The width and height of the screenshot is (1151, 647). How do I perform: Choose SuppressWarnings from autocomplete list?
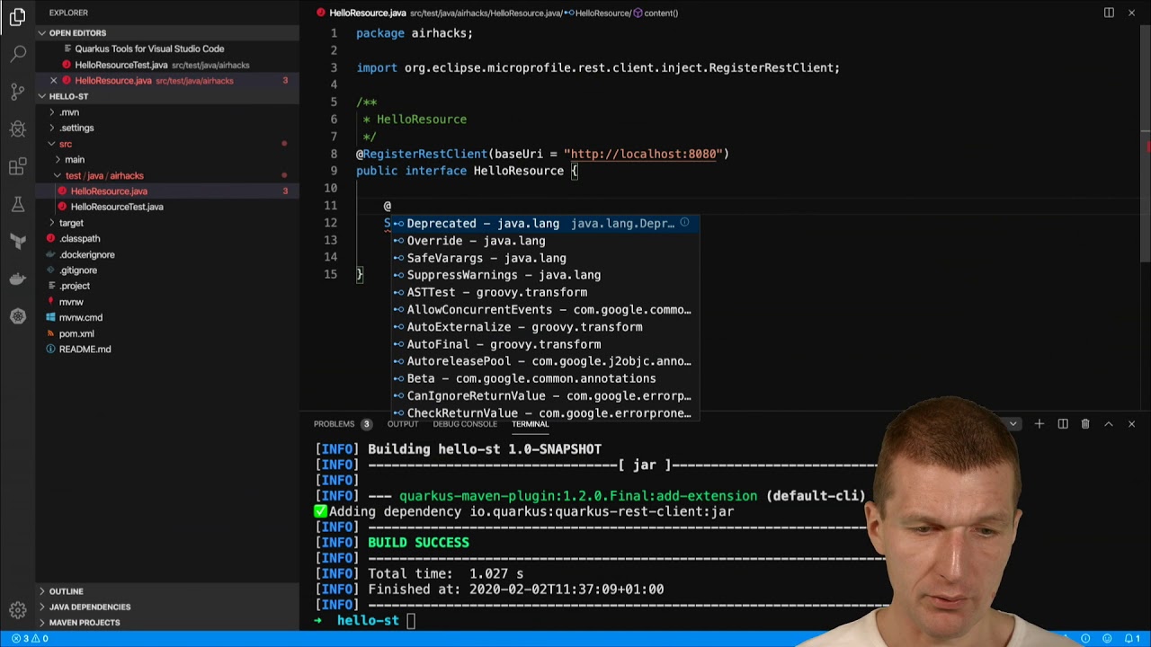(x=546, y=275)
